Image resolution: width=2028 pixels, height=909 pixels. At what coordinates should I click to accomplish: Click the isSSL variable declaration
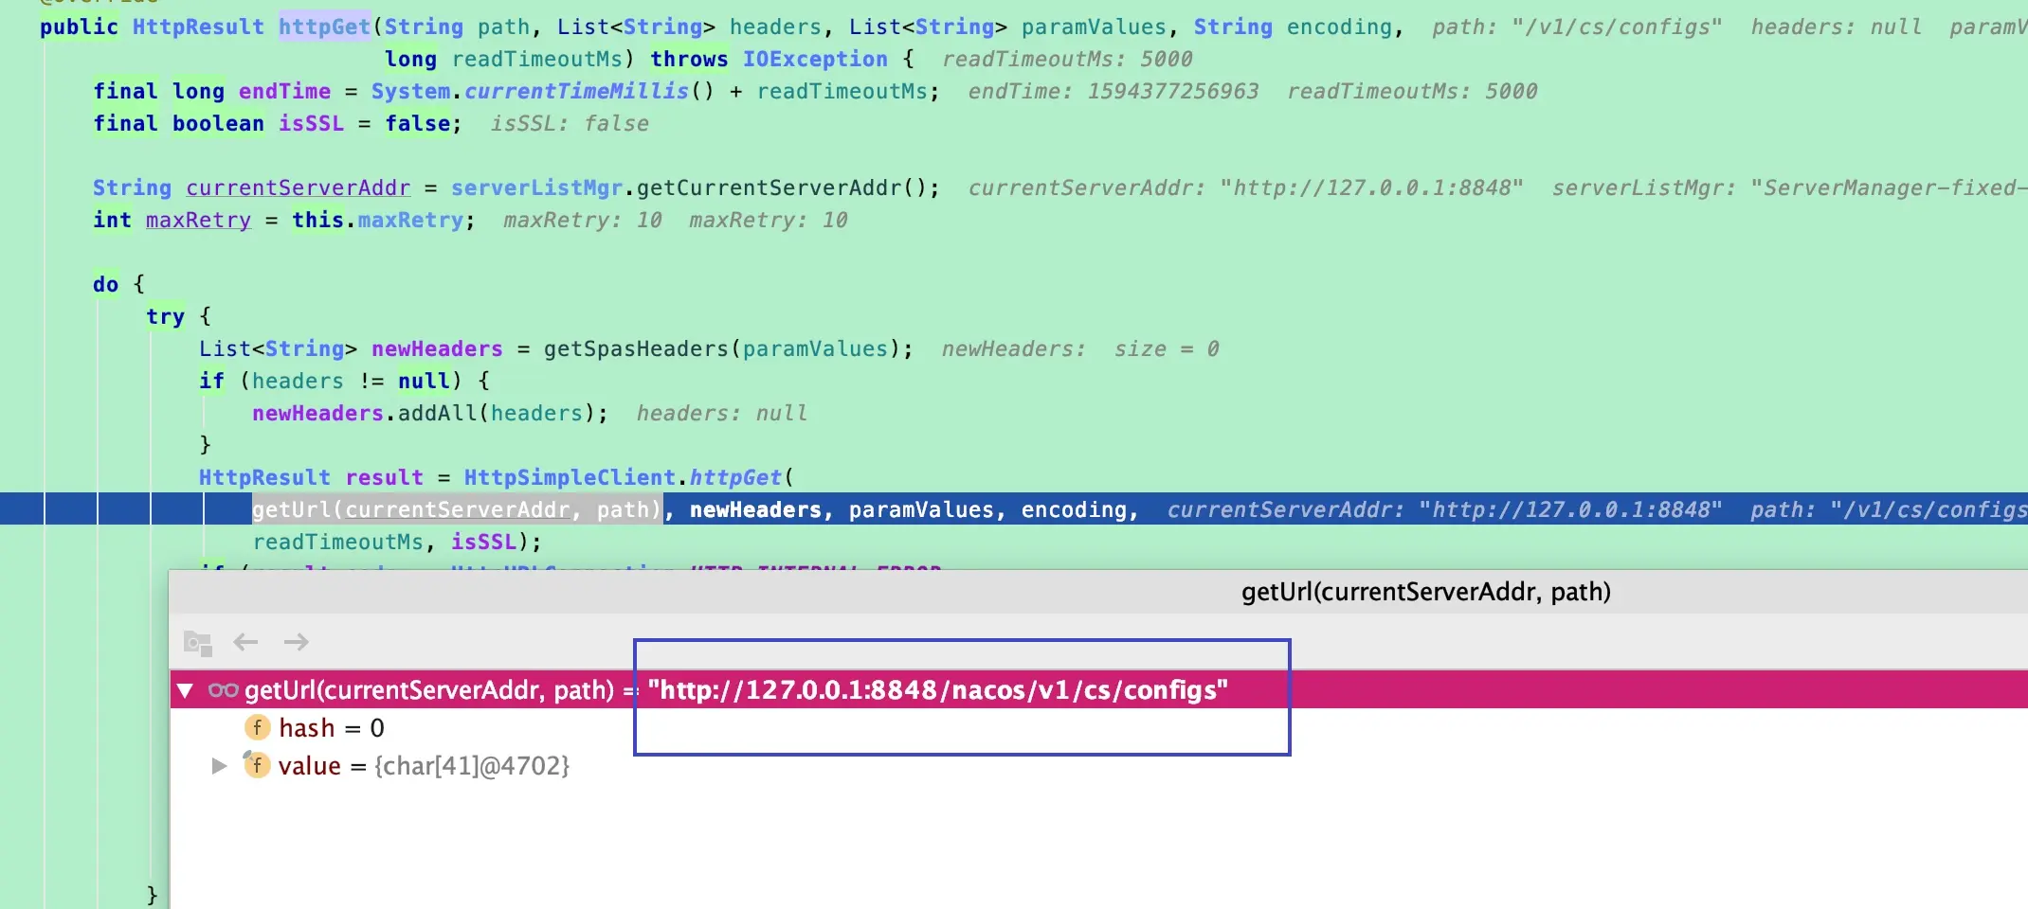[x=311, y=123]
